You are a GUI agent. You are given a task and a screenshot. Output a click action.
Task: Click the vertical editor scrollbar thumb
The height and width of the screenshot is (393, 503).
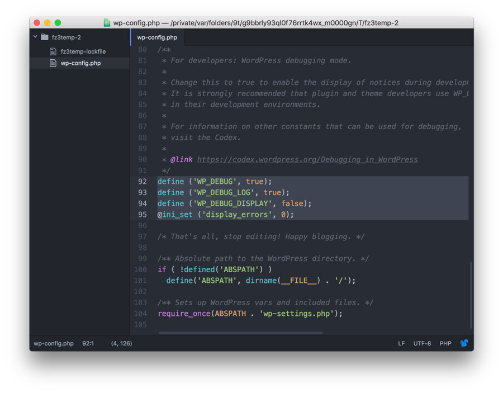click(x=471, y=295)
